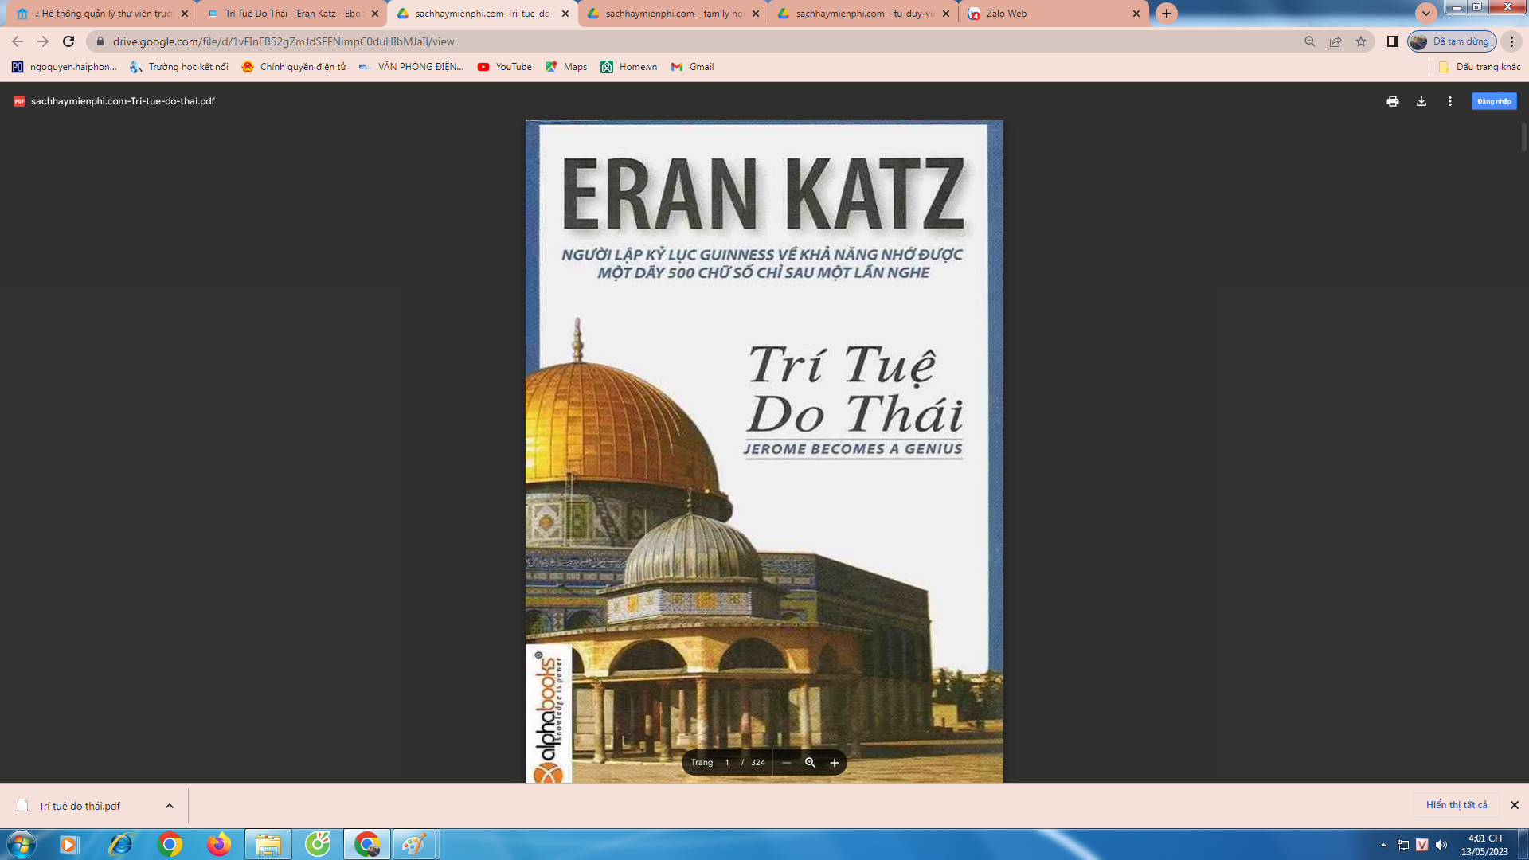The image size is (1529, 860).
Task: Download the PDF file
Action: (x=1421, y=101)
